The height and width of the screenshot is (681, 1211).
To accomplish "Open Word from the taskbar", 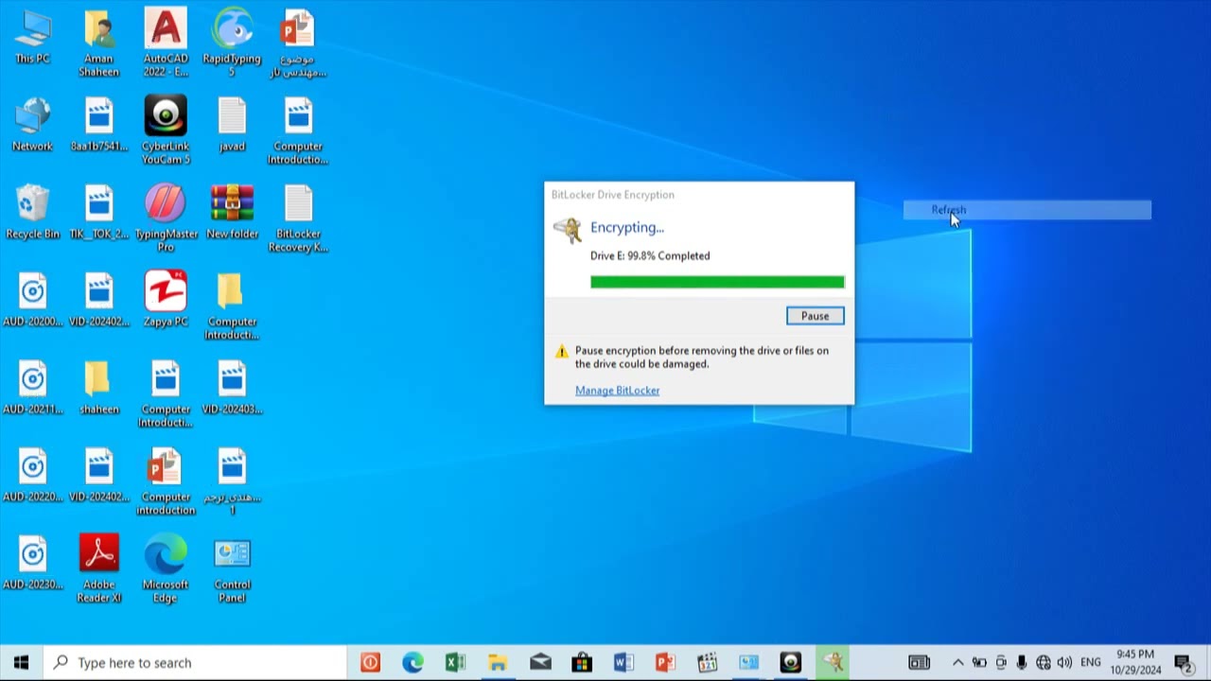I will 623,663.
